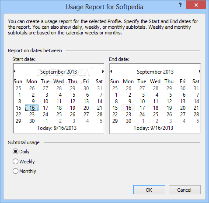
Task: Pick October 5 in End date calendar
Action: pos(198,121)
